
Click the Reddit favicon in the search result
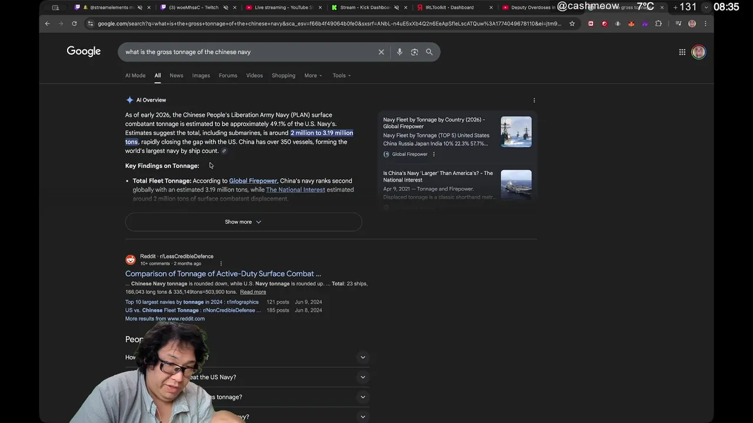(x=131, y=260)
